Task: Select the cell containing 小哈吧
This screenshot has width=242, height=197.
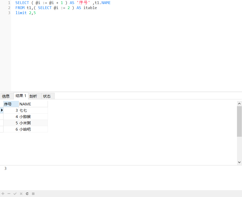Action: [x=33, y=129]
